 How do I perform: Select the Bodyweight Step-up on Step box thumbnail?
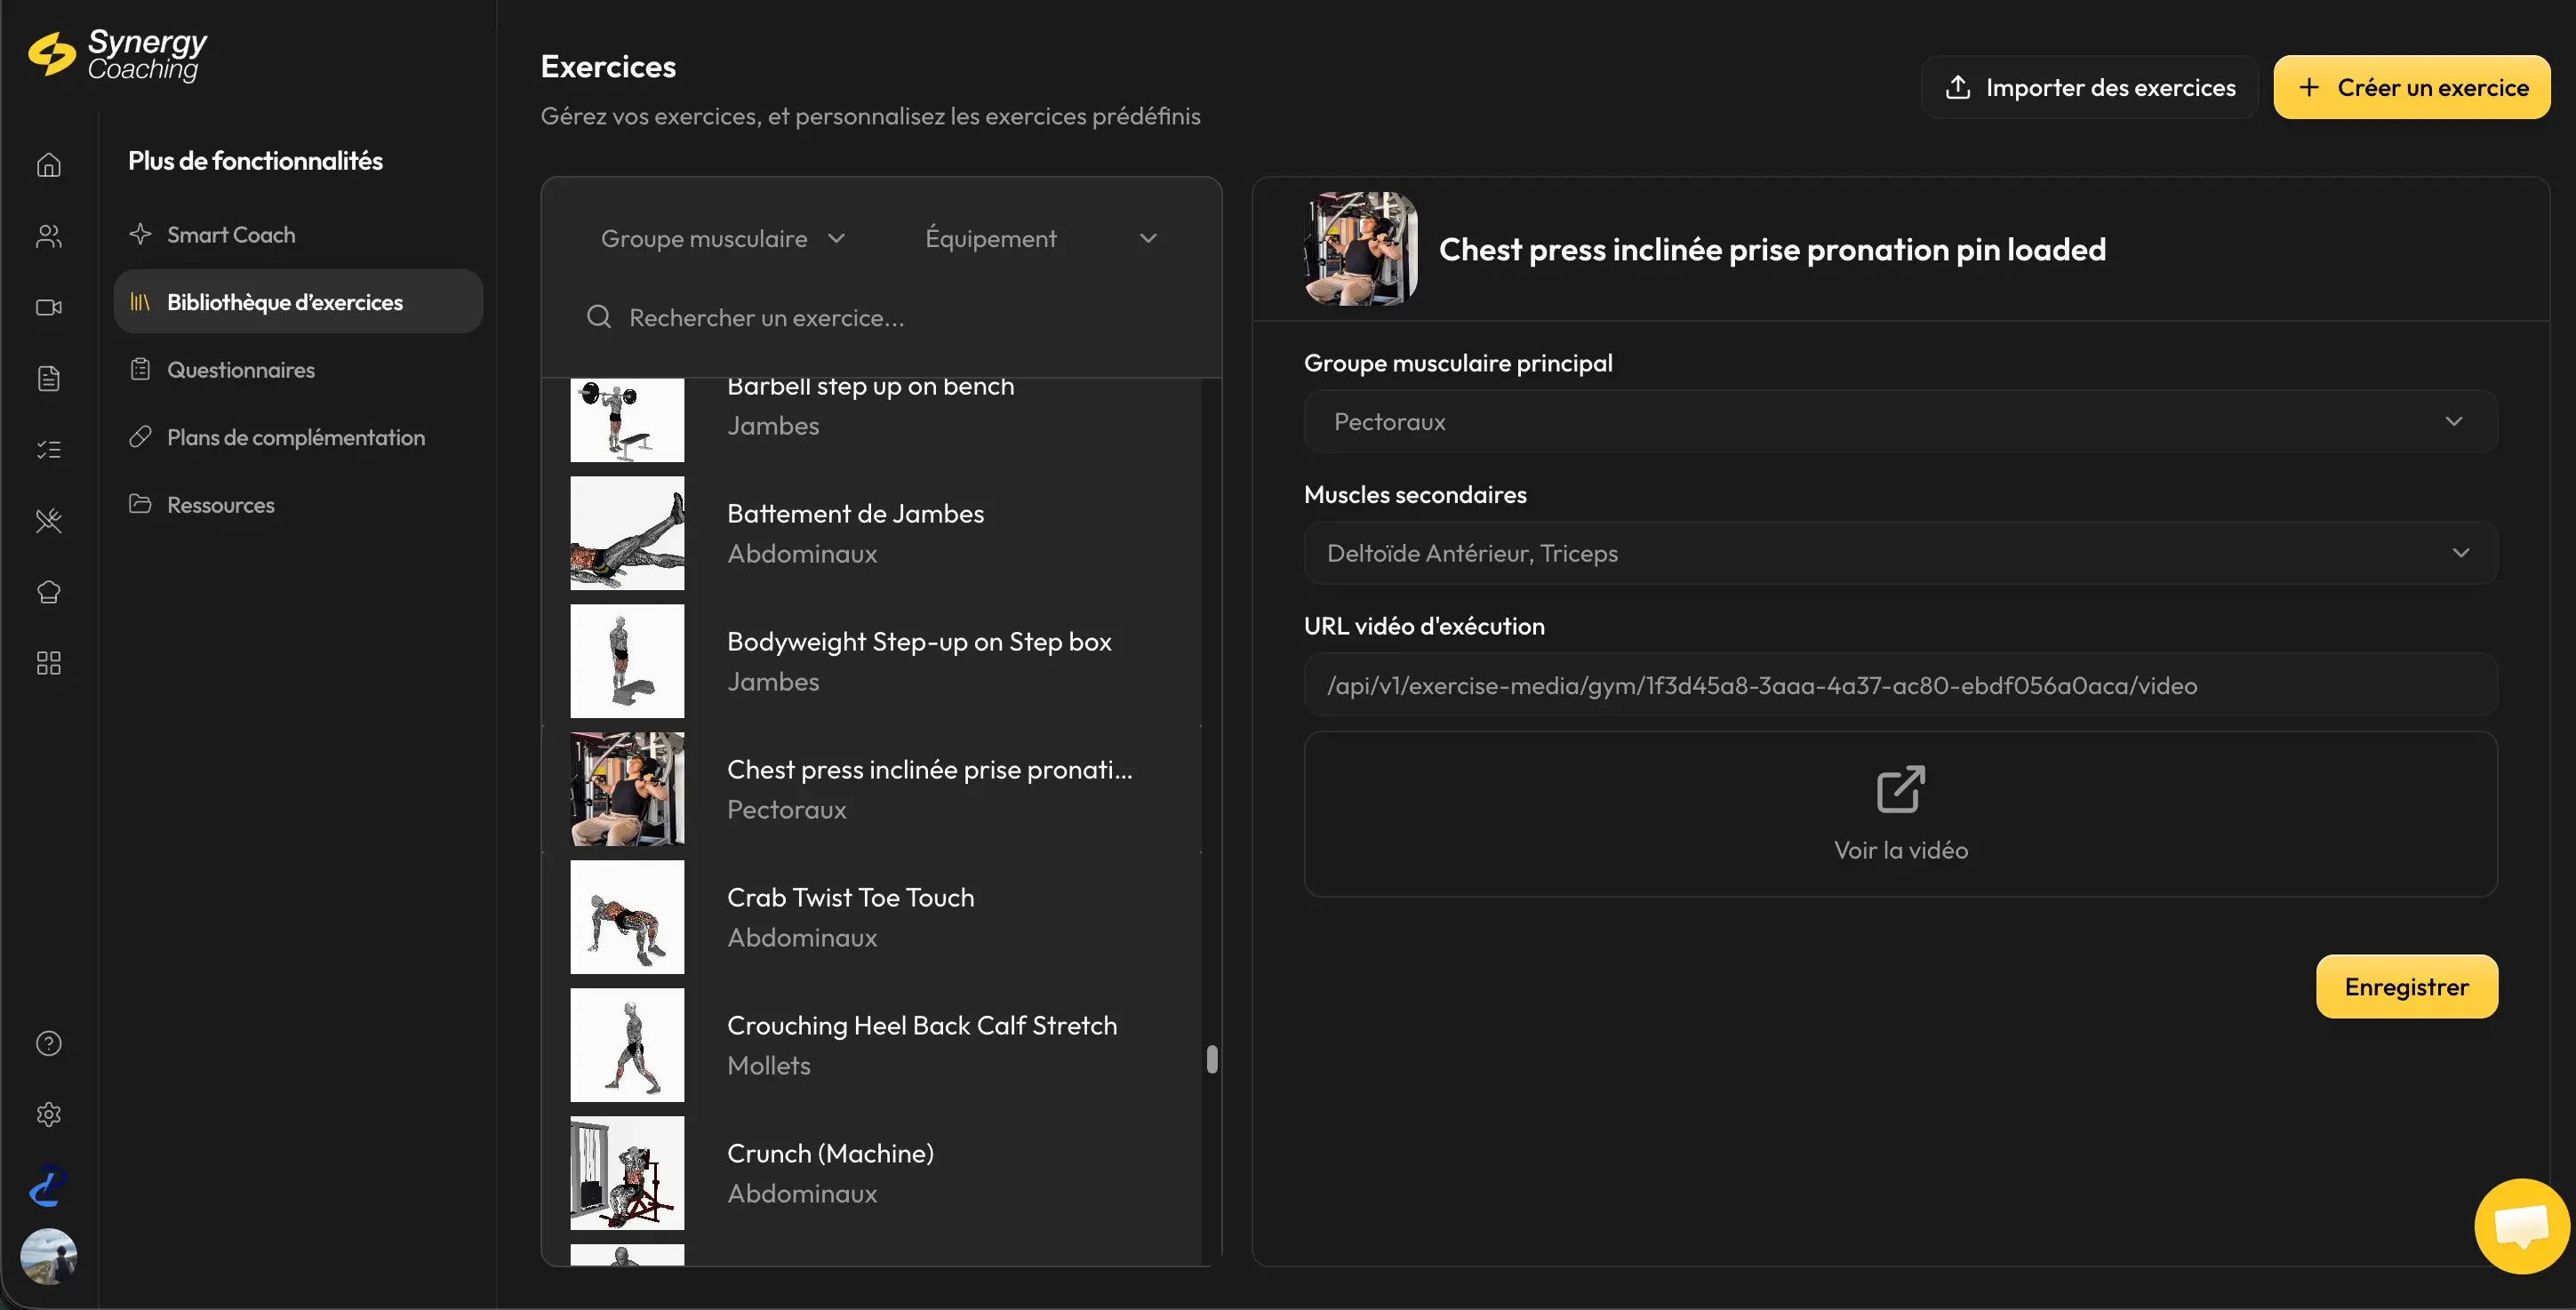click(x=627, y=661)
